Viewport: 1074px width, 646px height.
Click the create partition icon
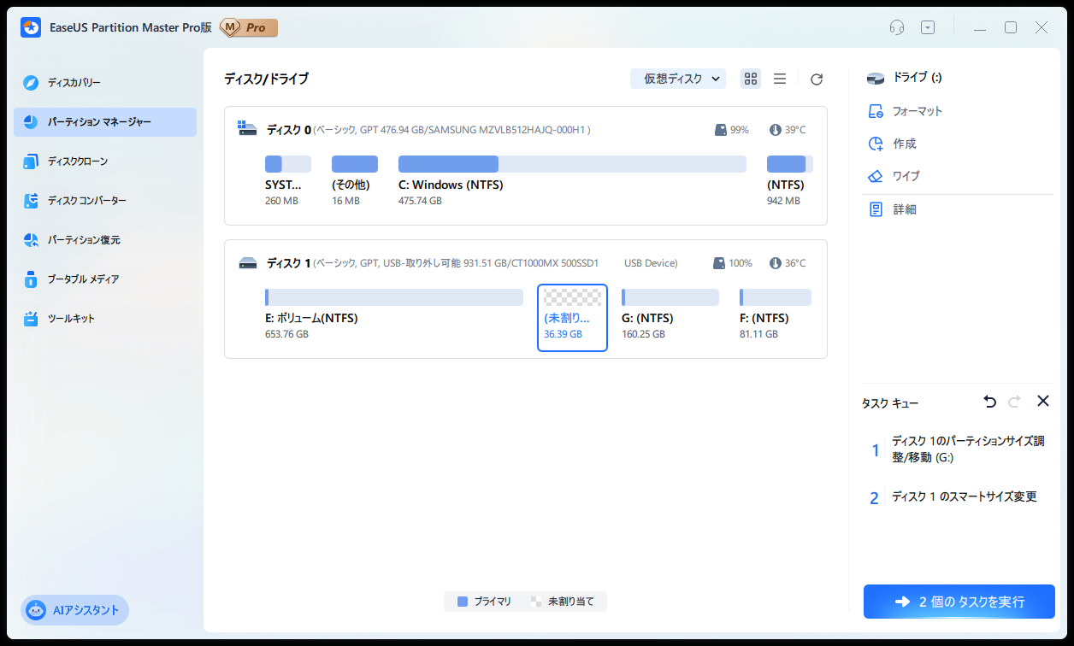pos(875,144)
